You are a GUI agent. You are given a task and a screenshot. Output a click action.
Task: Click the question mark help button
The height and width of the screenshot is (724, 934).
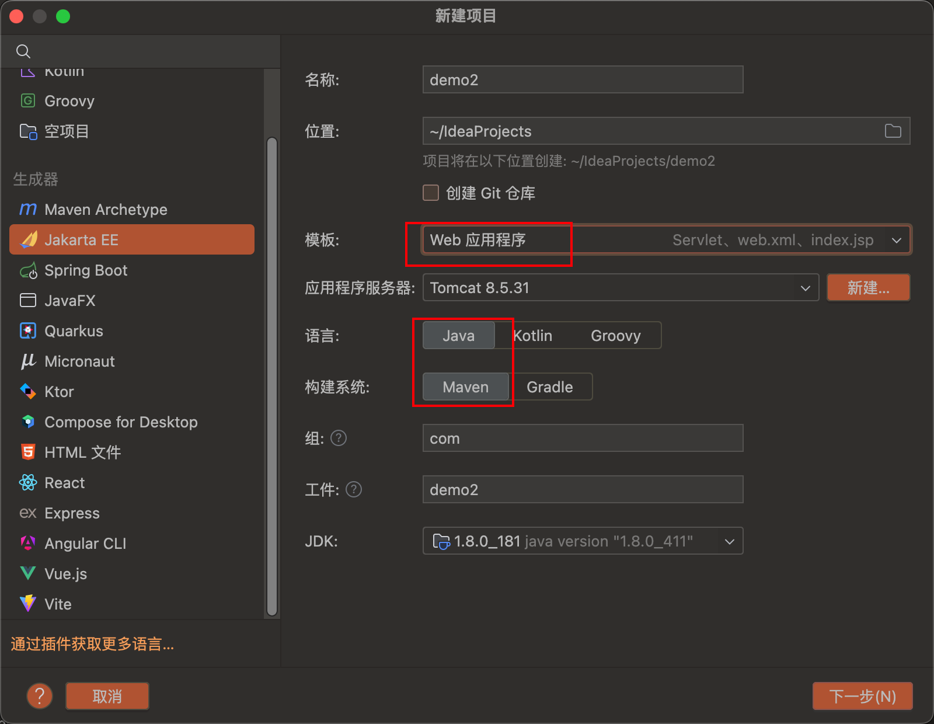[40, 696]
